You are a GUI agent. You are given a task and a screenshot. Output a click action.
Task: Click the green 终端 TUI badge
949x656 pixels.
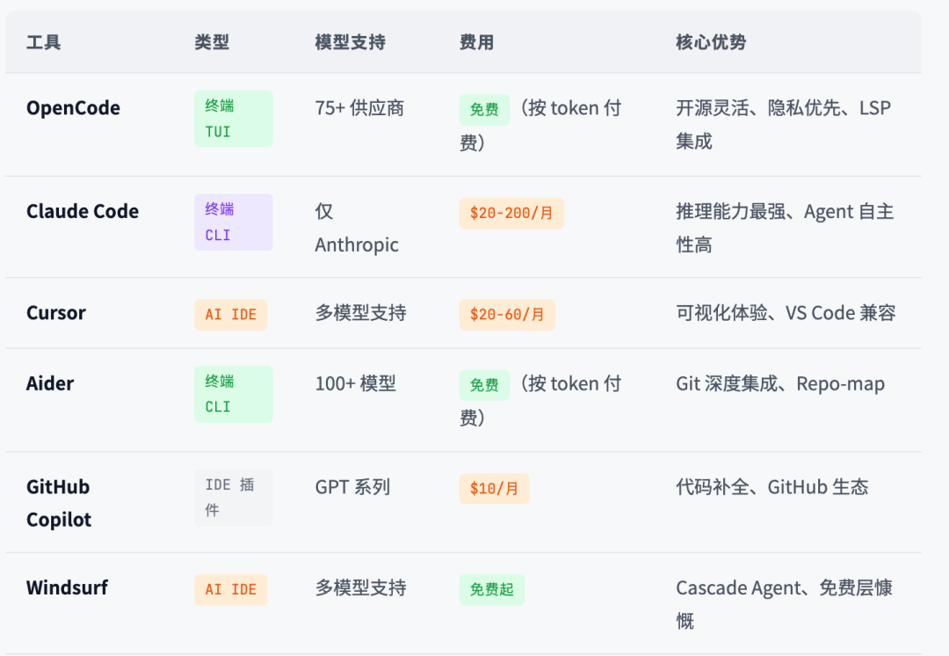coord(233,119)
